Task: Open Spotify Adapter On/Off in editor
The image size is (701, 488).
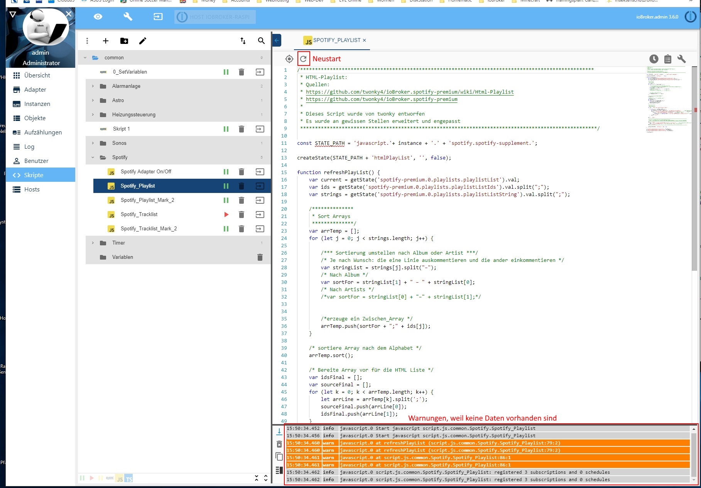Action: [x=260, y=172]
